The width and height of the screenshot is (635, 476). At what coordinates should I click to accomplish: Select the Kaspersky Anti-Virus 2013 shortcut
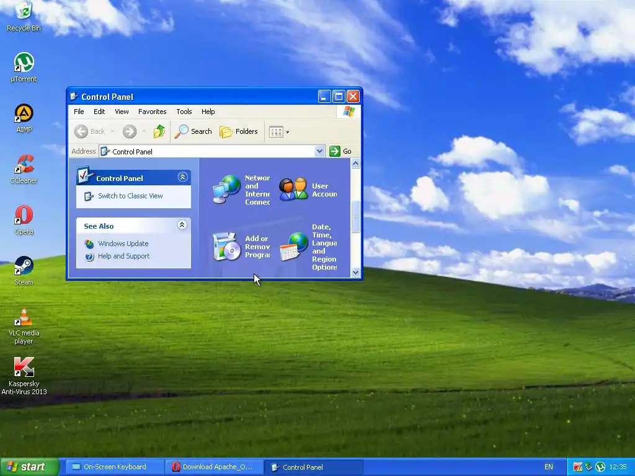[24, 376]
